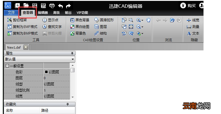Click the CAD application logo icon
221x114 pixels.
click(x=8, y=5)
